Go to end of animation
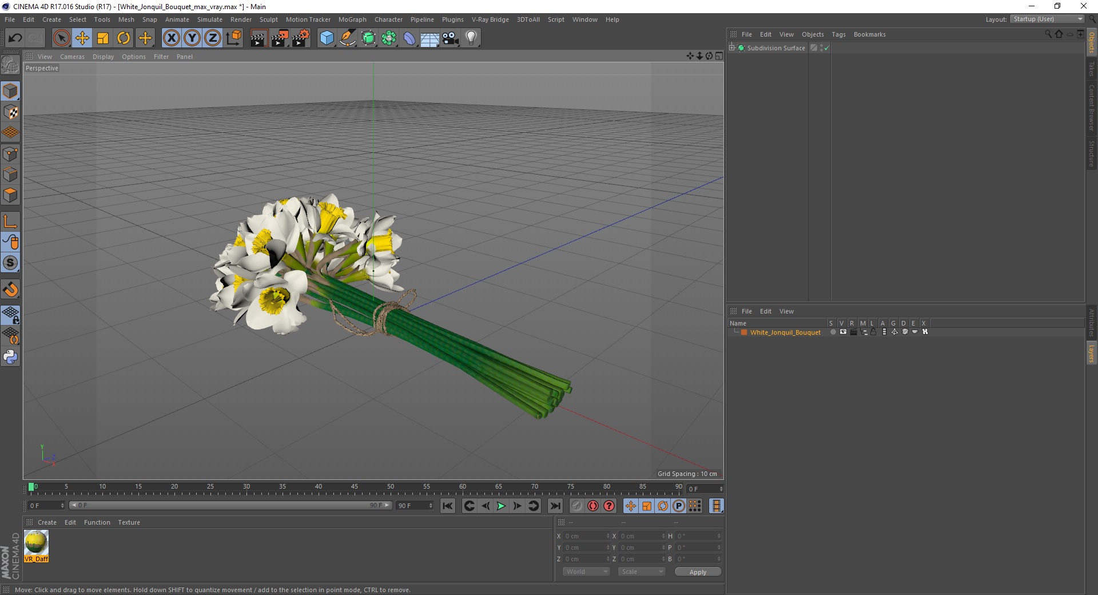The height and width of the screenshot is (595, 1098). point(555,506)
